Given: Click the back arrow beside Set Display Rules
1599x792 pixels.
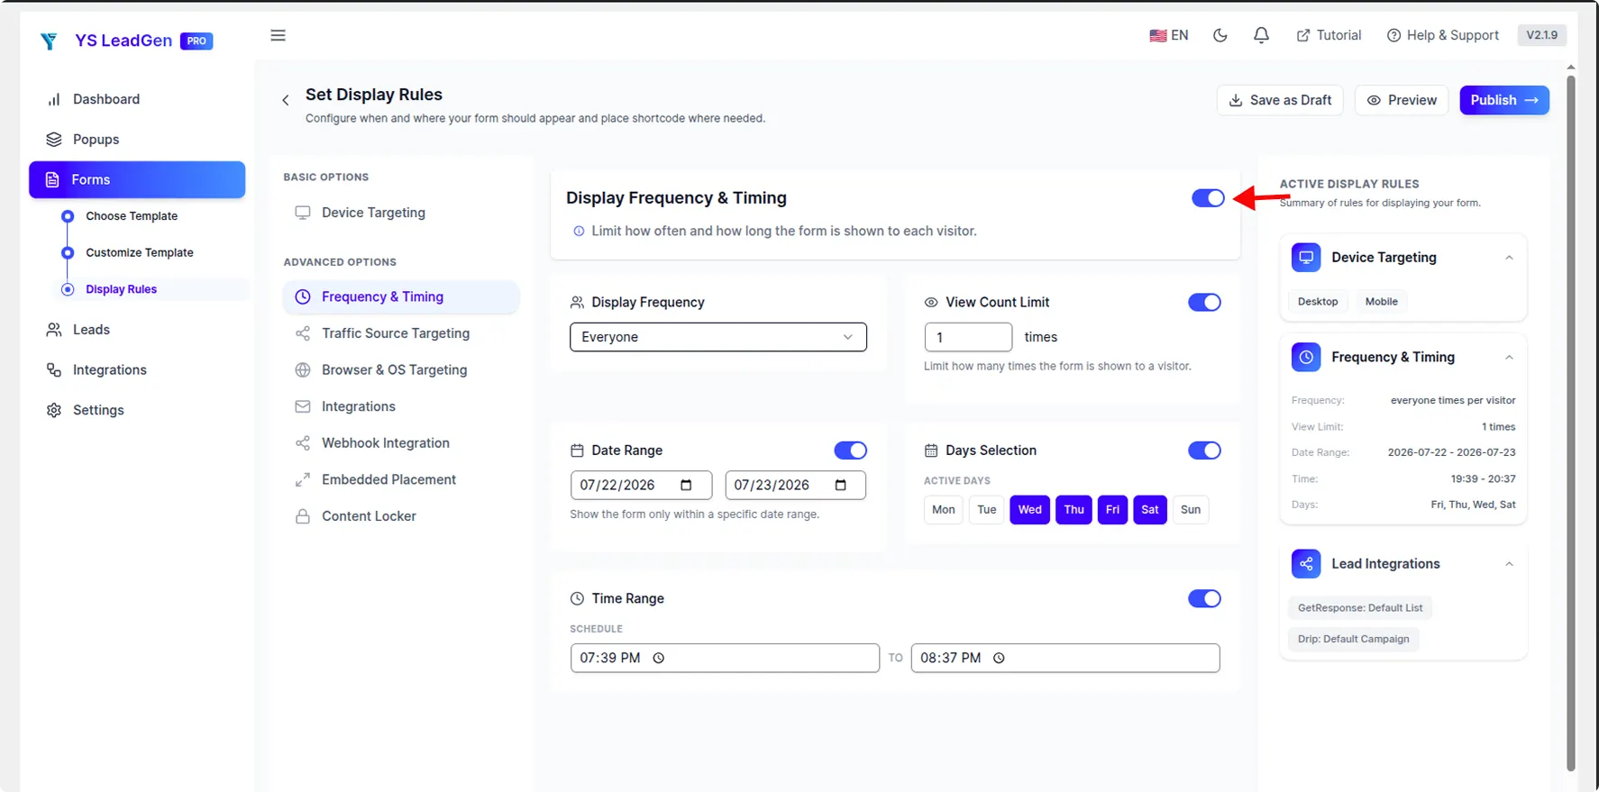Looking at the screenshot, I should pos(286,100).
